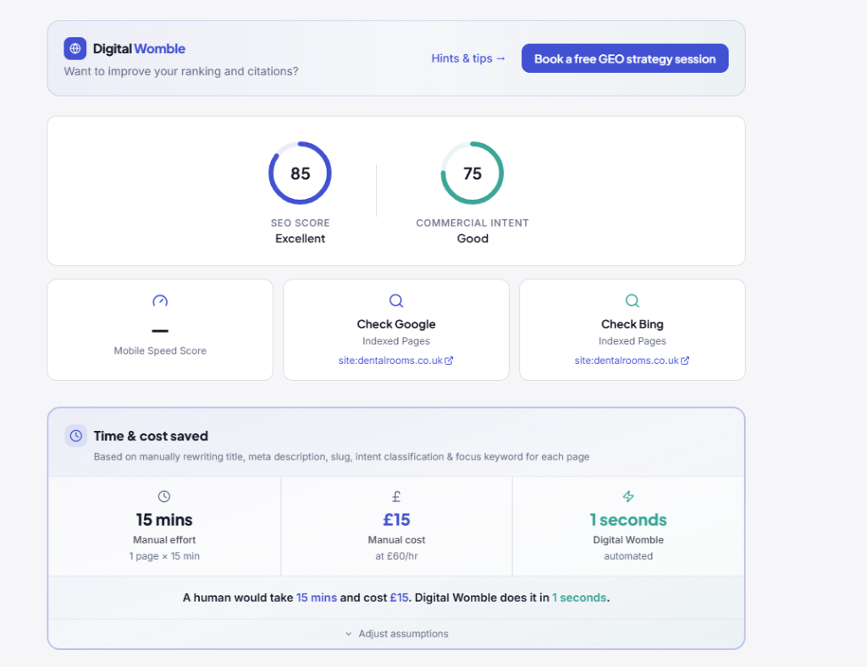The height and width of the screenshot is (667, 867).
Task: Click clock icon beside Time & cost saved
Action: (75, 436)
